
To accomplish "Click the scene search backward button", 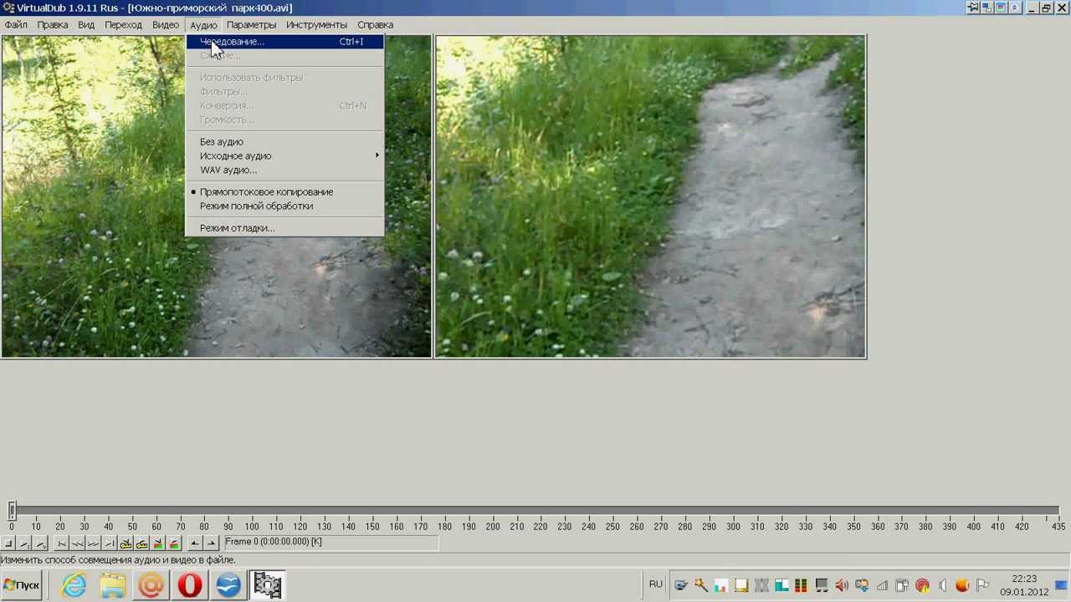I will (x=157, y=543).
